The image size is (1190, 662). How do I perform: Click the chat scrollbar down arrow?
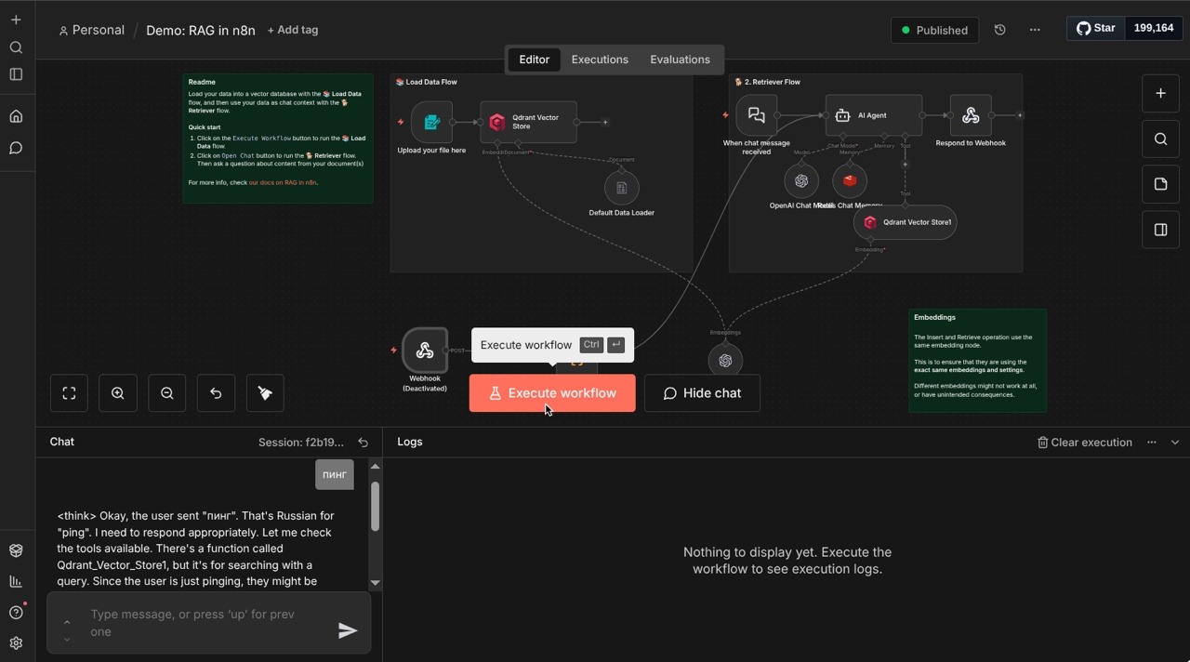(x=375, y=583)
